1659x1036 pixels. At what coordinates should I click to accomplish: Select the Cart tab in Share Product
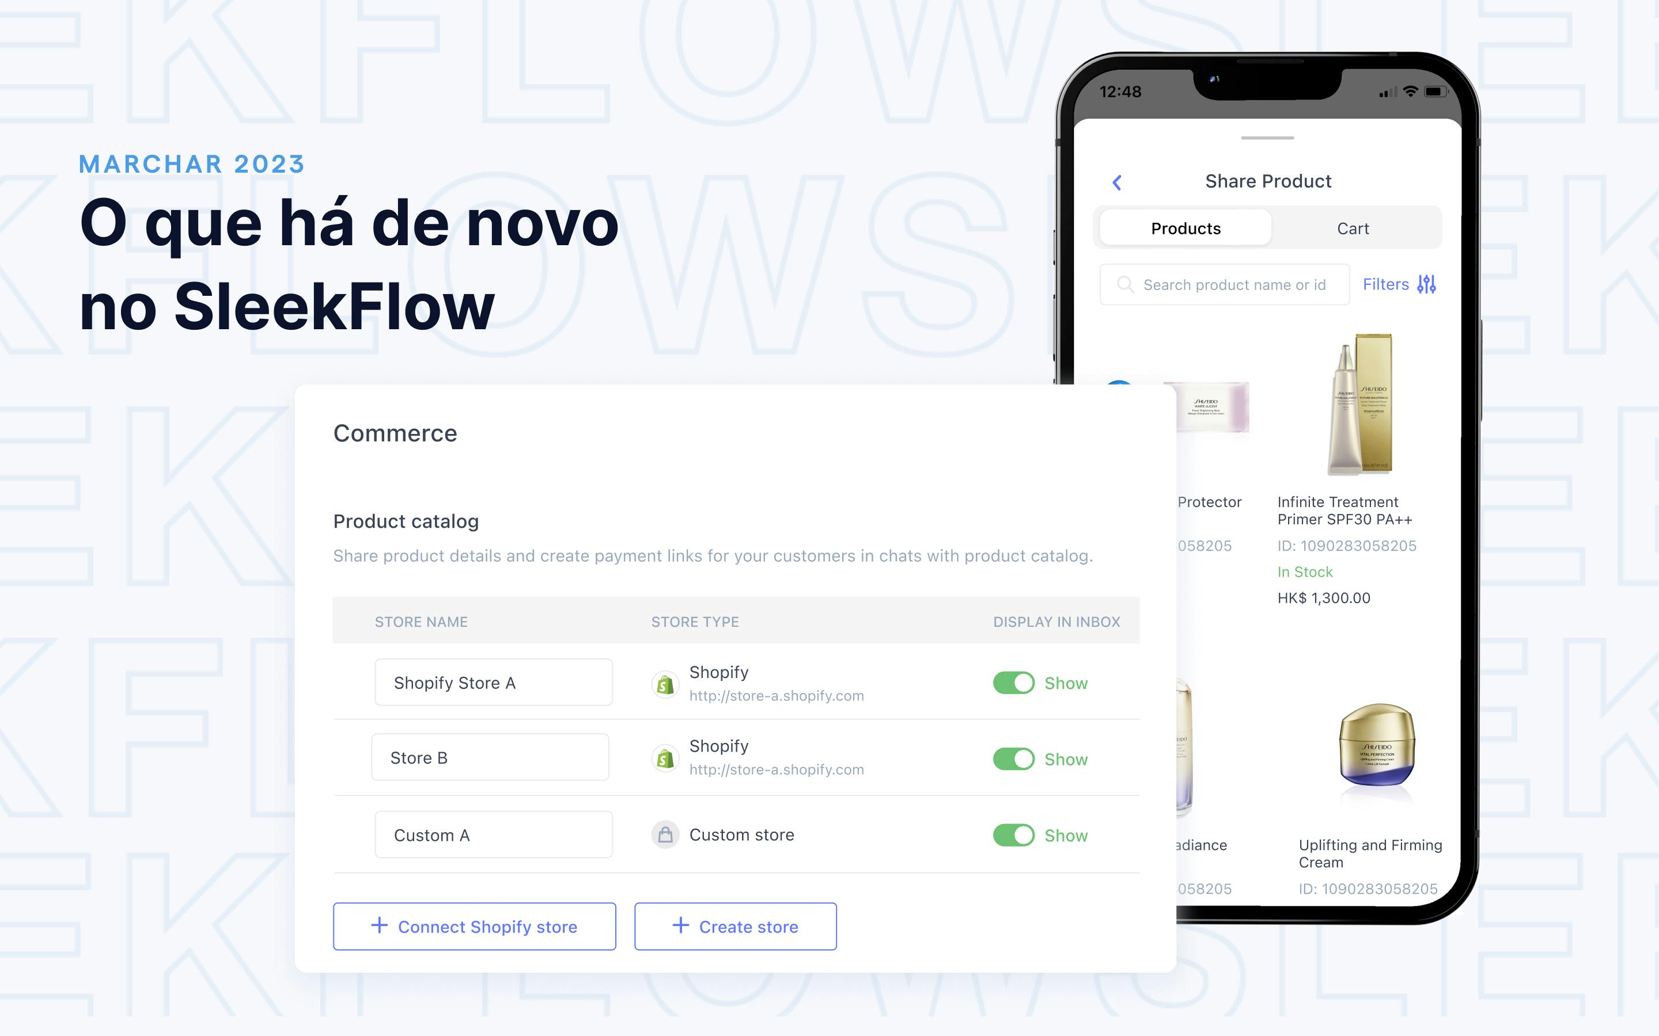(1353, 229)
